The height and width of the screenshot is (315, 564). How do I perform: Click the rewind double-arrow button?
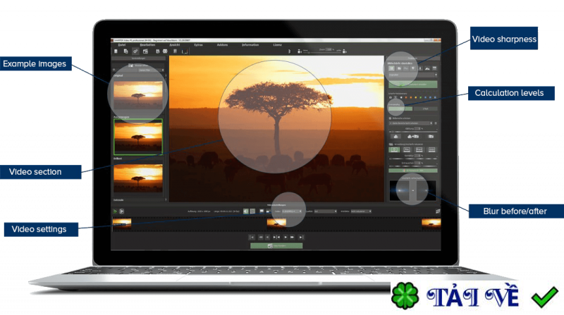tap(260, 237)
